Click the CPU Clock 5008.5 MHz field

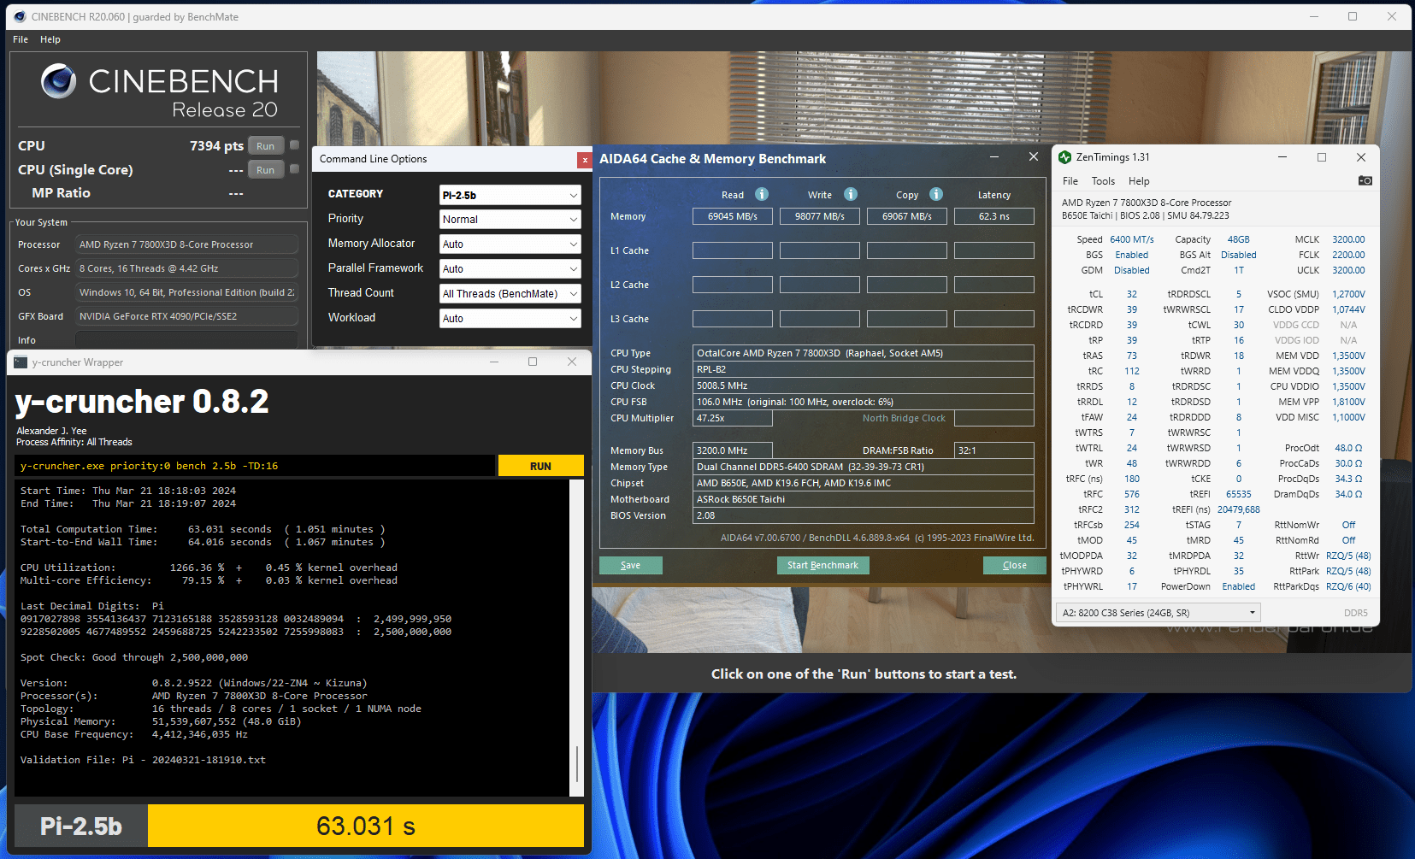[x=864, y=385]
